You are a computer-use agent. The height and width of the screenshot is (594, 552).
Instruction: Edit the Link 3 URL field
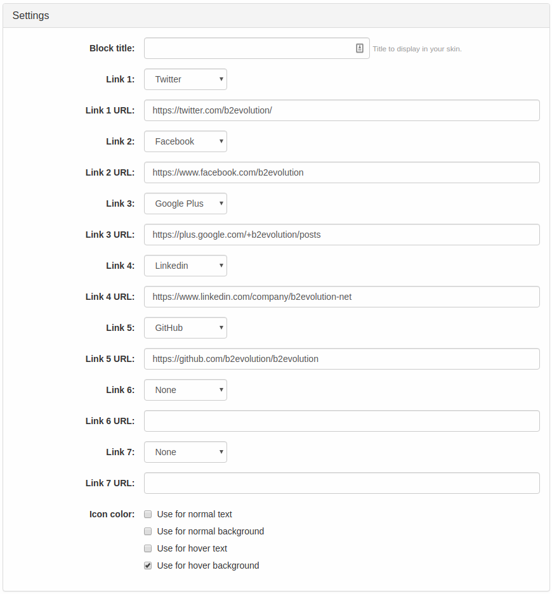[341, 235]
